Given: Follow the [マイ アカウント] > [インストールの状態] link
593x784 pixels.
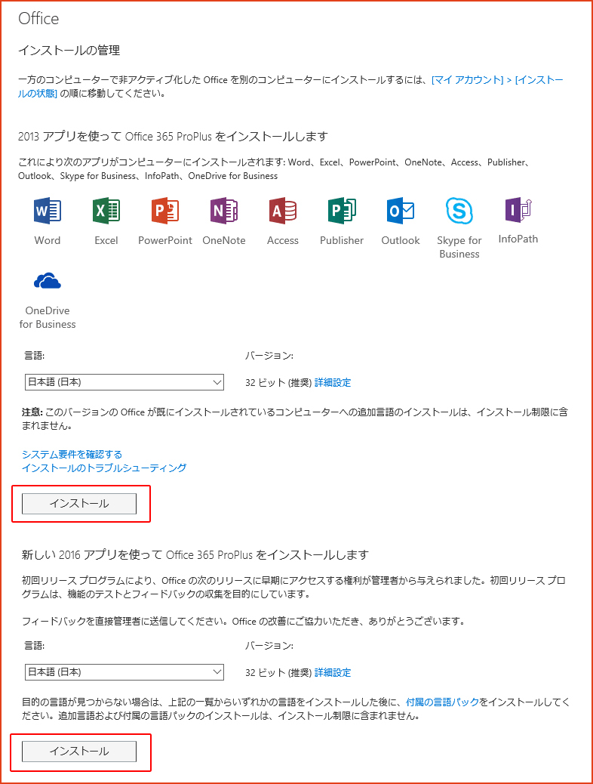Looking at the screenshot, I should tap(497, 80).
